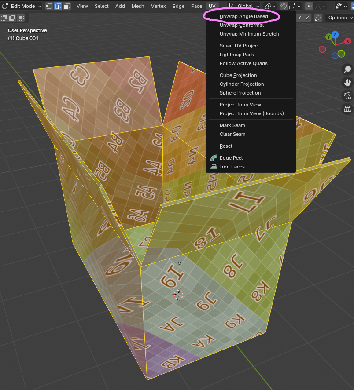
Task: Choose Smart UV Project from the menu
Action: [239, 46]
